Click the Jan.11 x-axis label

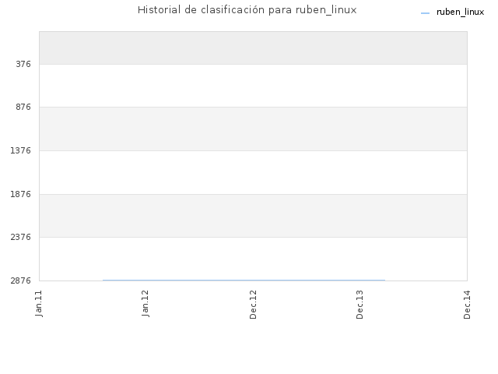point(39,303)
